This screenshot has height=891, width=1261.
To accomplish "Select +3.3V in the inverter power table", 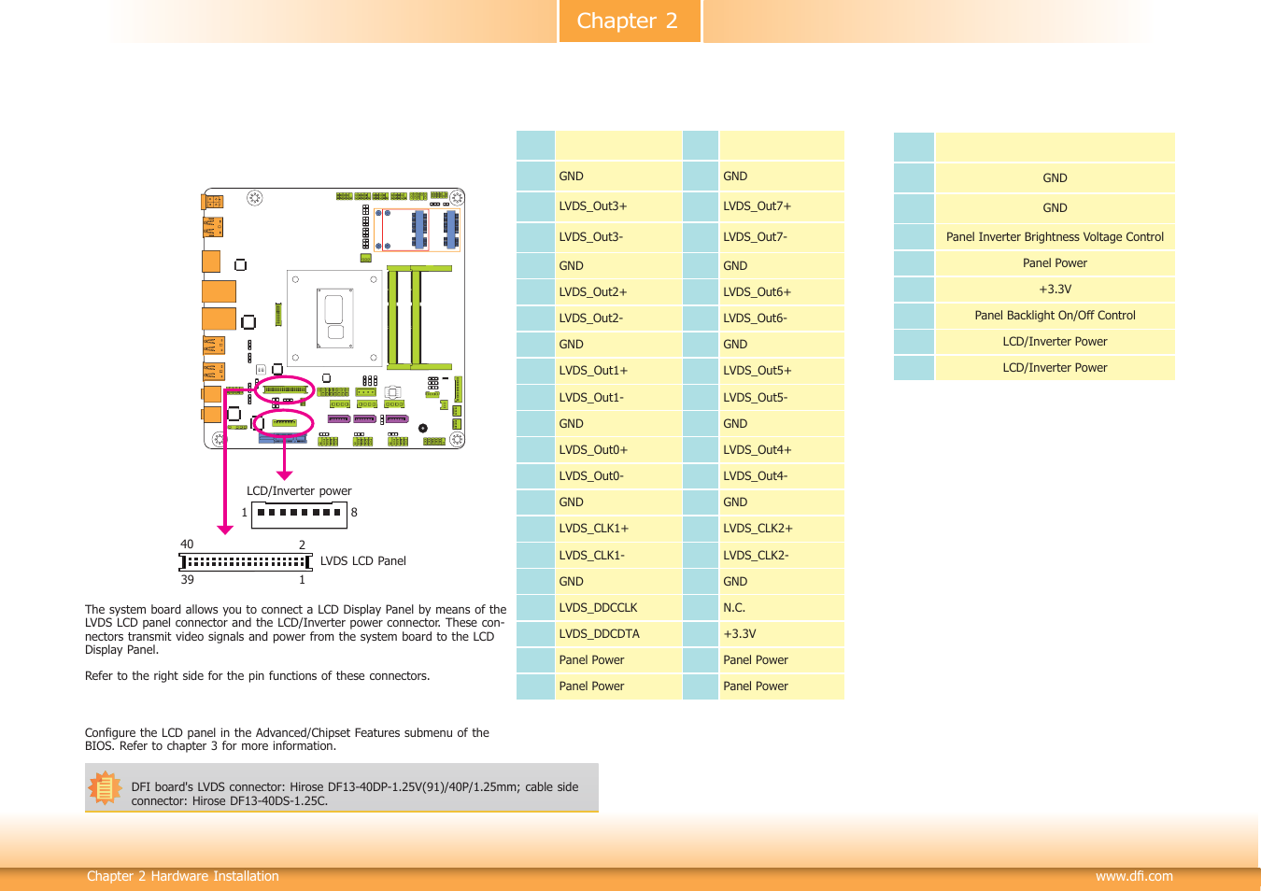I will (1055, 290).
